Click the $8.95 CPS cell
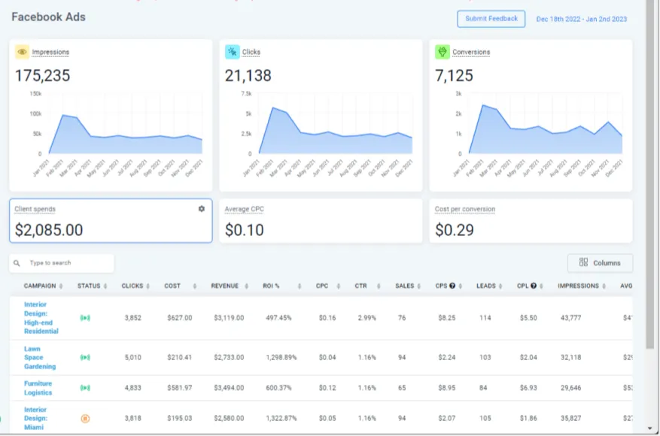Viewport: 660px width, 436px height. click(446, 388)
